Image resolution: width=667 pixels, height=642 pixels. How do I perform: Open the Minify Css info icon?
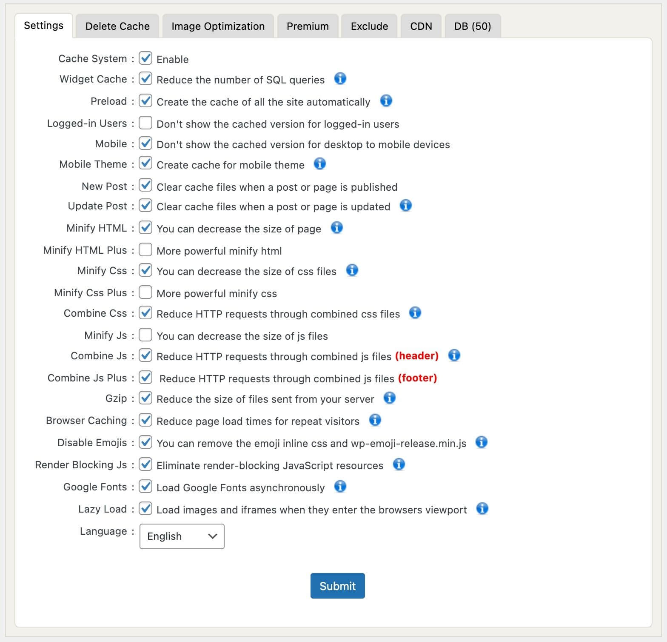coord(352,270)
